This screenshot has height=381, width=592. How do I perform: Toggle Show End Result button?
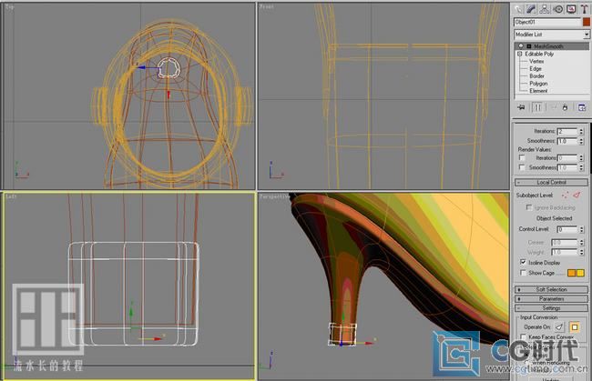coord(537,107)
